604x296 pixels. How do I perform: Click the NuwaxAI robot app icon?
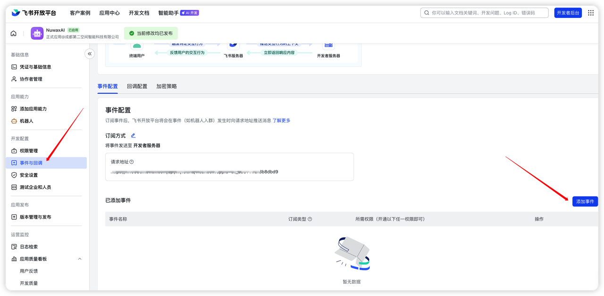(x=37, y=33)
